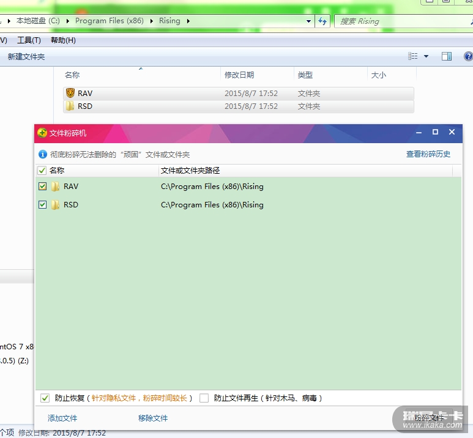Expand the arrow after 本地磁盘 (C:)
This screenshot has height=438, width=473.
tap(67, 21)
